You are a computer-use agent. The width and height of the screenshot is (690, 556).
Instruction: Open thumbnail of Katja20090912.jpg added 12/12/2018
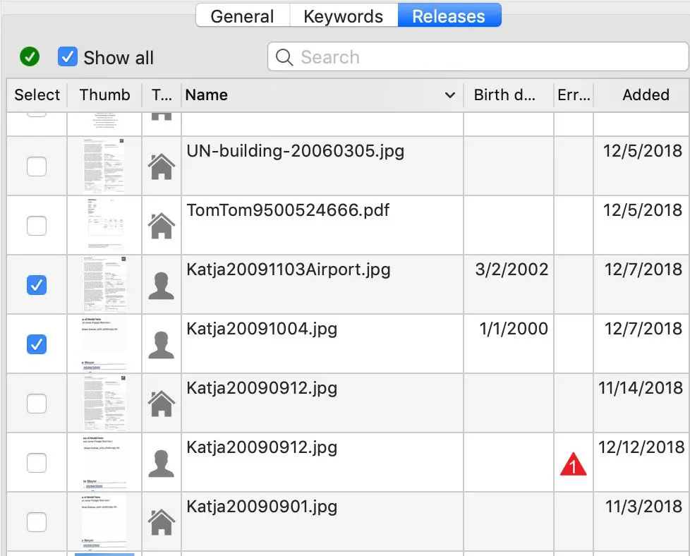point(104,462)
